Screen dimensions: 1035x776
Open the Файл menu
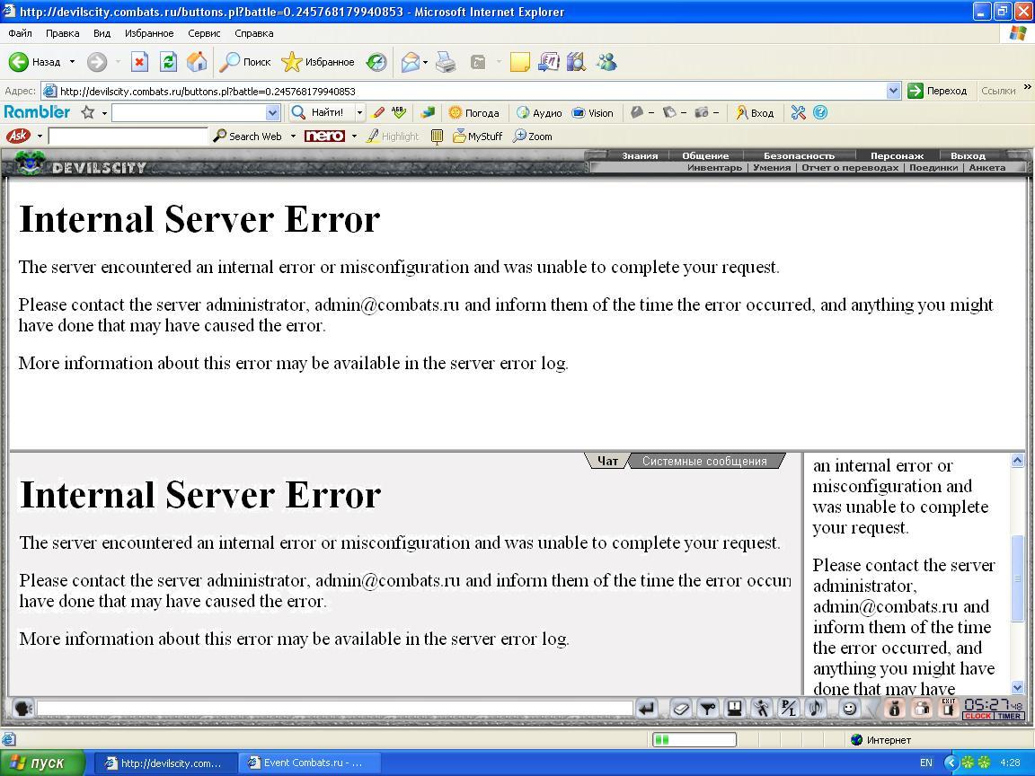20,33
